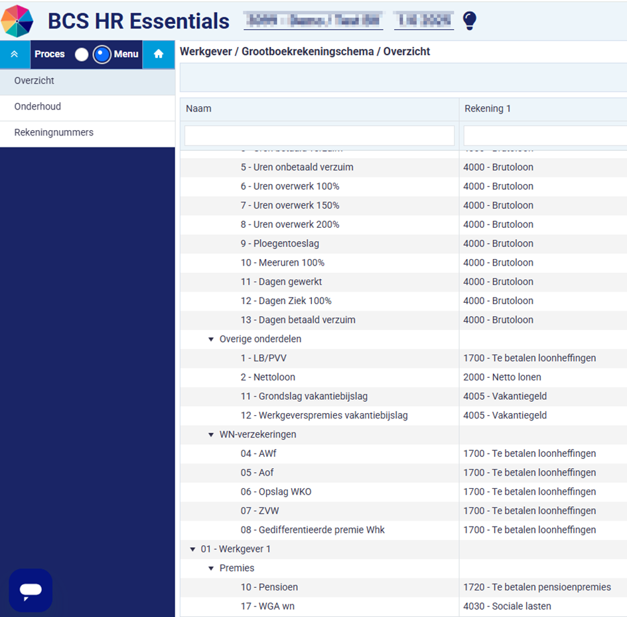Select row 8 - Uren overwerk 200%
627x617 pixels.
click(x=403, y=224)
